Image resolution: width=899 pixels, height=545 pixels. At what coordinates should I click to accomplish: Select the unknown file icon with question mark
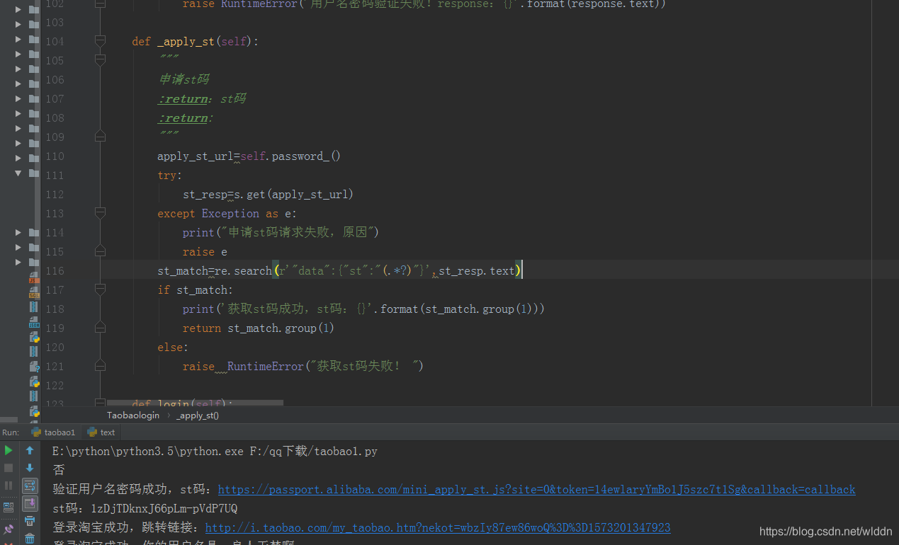[x=34, y=367]
